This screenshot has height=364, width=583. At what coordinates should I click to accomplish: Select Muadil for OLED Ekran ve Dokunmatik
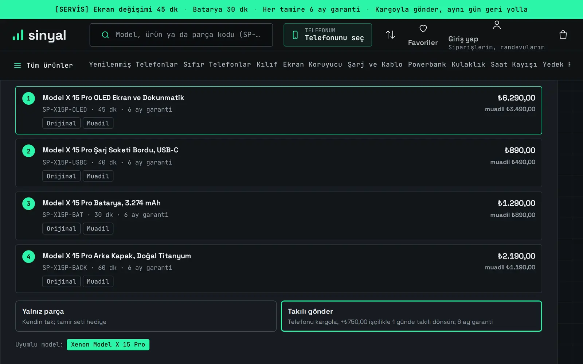(98, 123)
